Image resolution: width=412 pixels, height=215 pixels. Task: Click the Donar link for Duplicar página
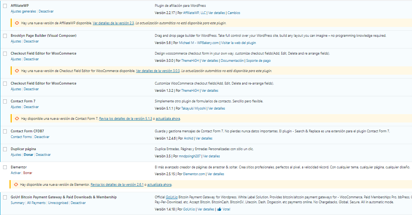click(28, 155)
